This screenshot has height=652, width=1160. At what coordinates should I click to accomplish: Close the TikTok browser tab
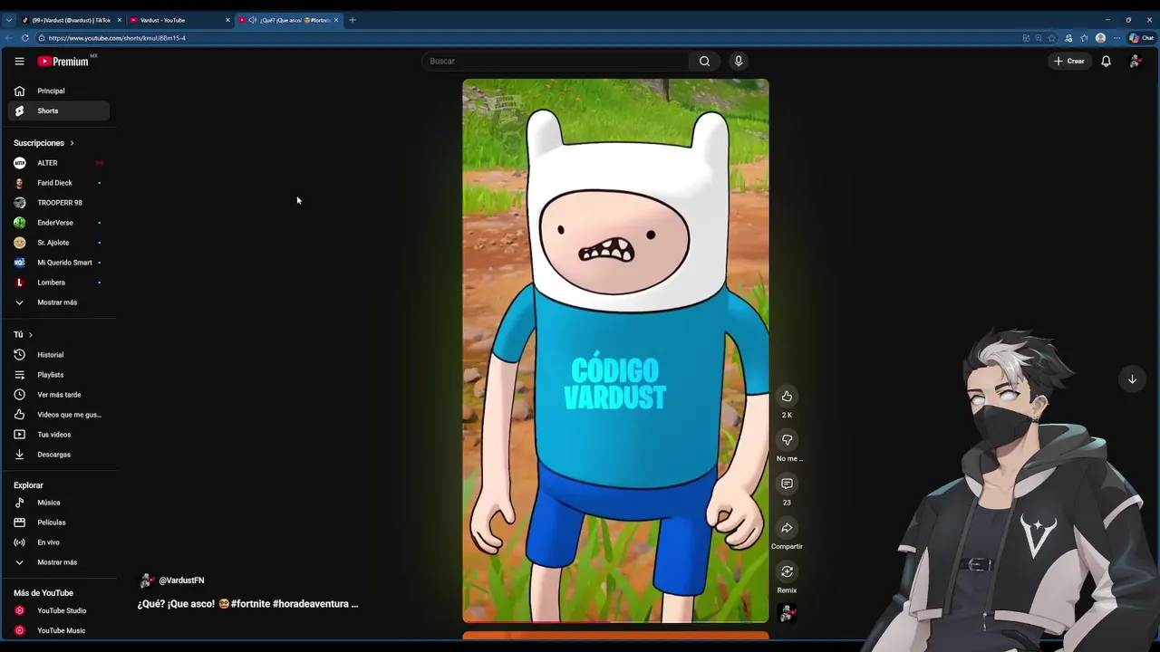click(x=119, y=20)
